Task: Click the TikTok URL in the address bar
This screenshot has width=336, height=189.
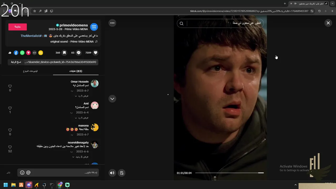Action: pyautogui.click(x=249, y=11)
